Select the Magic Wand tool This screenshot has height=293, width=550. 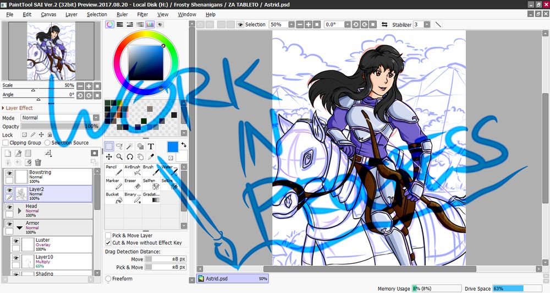[x=130, y=146]
